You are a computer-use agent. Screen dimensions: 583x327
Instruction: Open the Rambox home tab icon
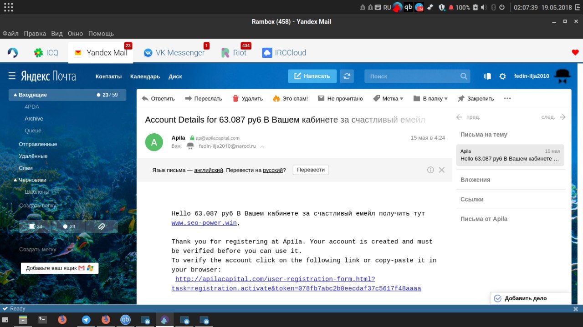tap(12, 53)
